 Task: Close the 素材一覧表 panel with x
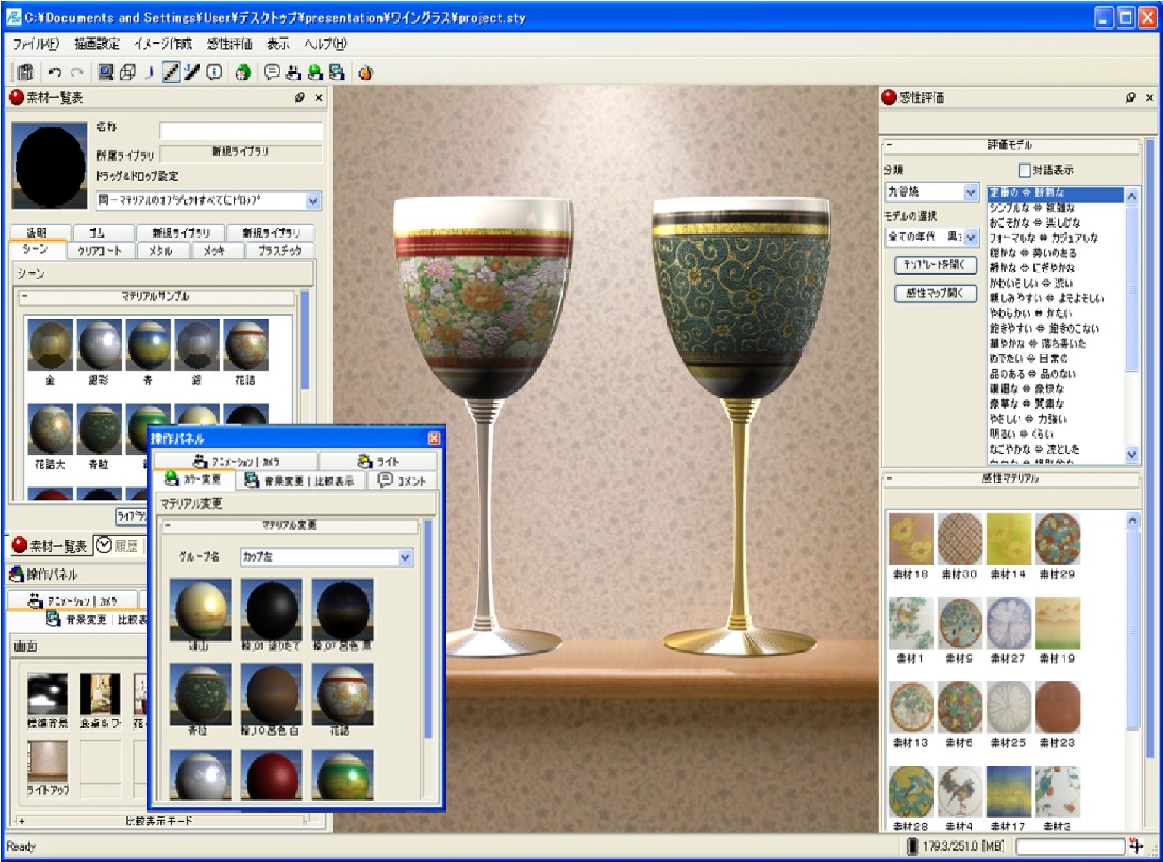319,97
